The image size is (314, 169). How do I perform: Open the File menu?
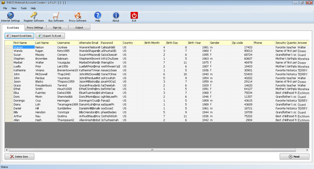(x=5, y=8)
